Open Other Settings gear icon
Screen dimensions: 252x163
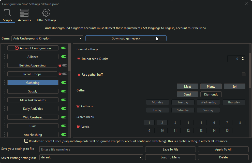tap(46, 13)
